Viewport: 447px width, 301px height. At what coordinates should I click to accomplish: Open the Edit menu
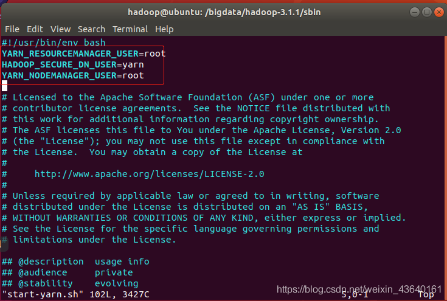(35, 29)
